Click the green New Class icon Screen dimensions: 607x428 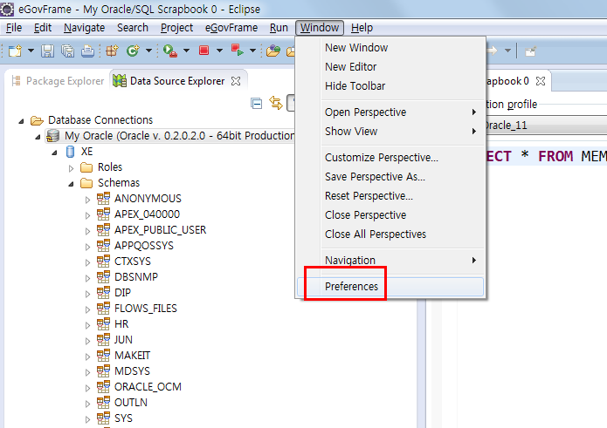click(133, 51)
